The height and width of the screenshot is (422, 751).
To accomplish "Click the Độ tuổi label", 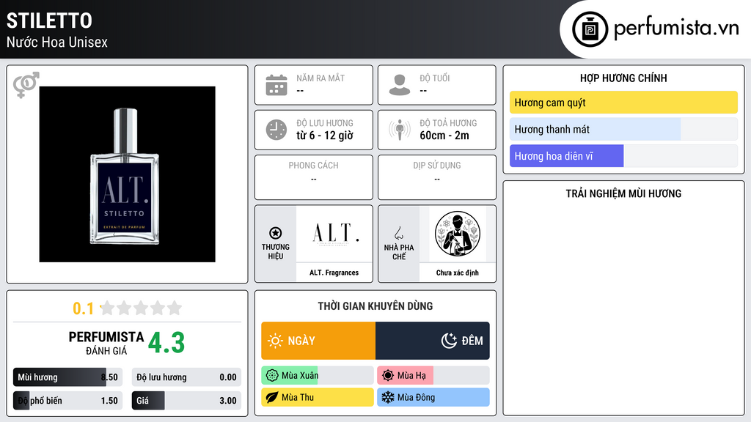I will coord(435,78).
